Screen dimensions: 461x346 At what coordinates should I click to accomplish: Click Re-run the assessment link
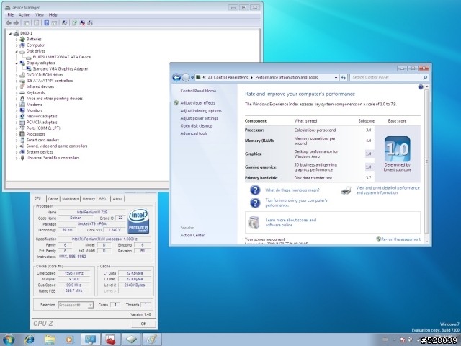pyautogui.click(x=400, y=239)
